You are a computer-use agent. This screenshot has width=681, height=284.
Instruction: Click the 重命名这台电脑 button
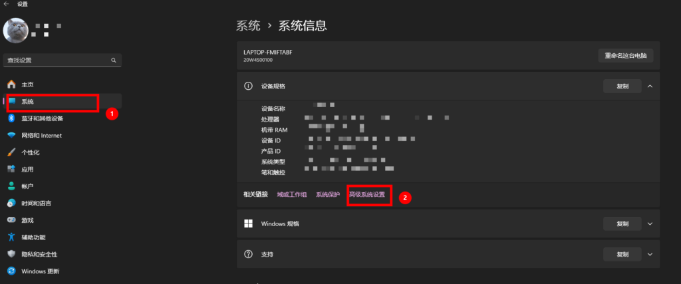(x=625, y=55)
